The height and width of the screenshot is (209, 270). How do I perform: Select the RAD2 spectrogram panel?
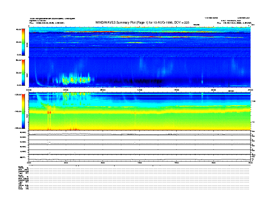(140, 42)
